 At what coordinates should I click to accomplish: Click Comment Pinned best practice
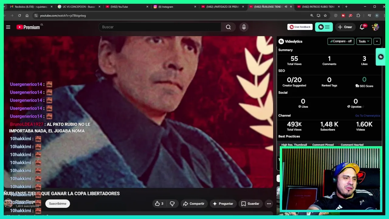pos(323,145)
